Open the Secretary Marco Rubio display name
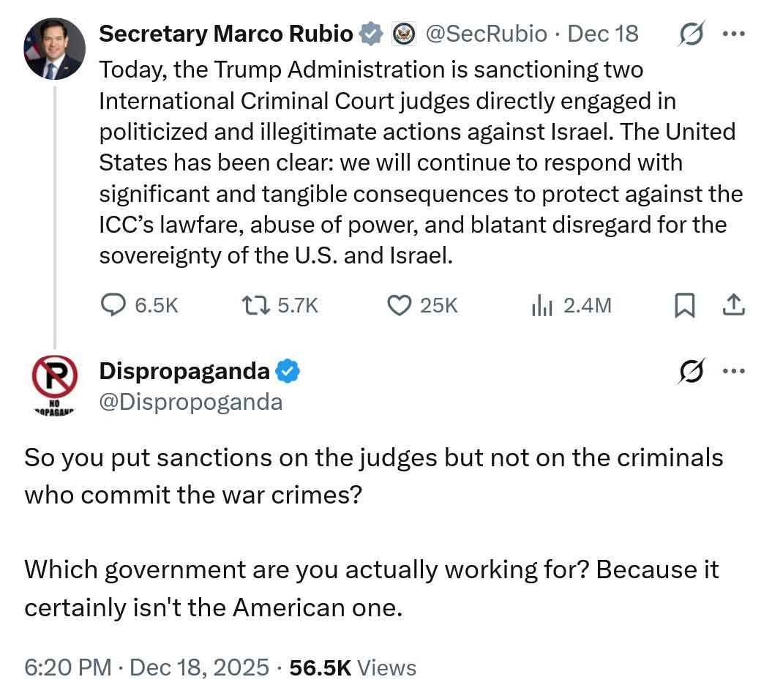 tap(226, 34)
